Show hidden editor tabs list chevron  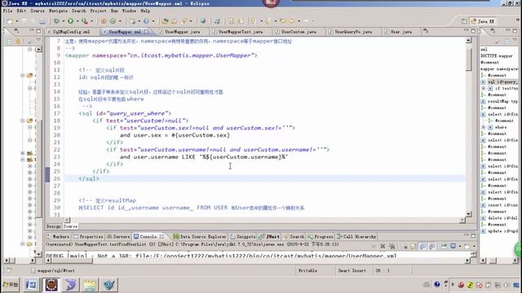pos(426,31)
